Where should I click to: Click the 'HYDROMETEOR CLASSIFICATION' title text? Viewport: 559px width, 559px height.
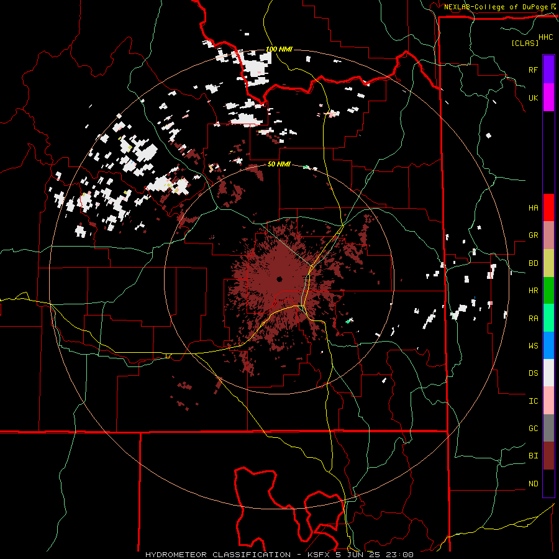218,555
